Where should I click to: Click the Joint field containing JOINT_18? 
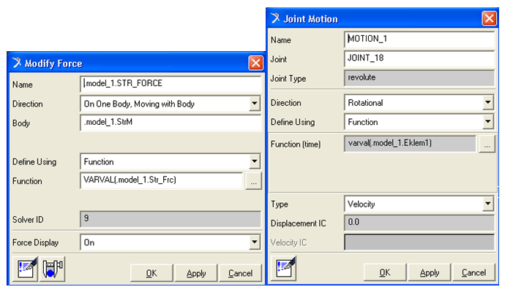click(419, 59)
